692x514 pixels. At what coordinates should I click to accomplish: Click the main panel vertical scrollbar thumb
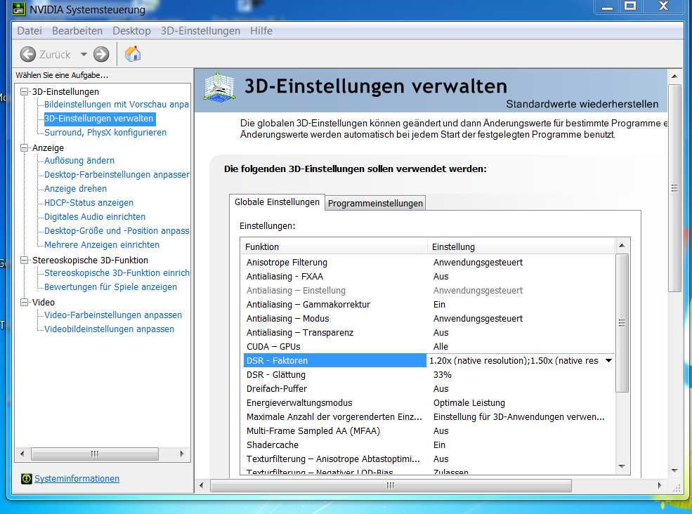tap(674, 188)
